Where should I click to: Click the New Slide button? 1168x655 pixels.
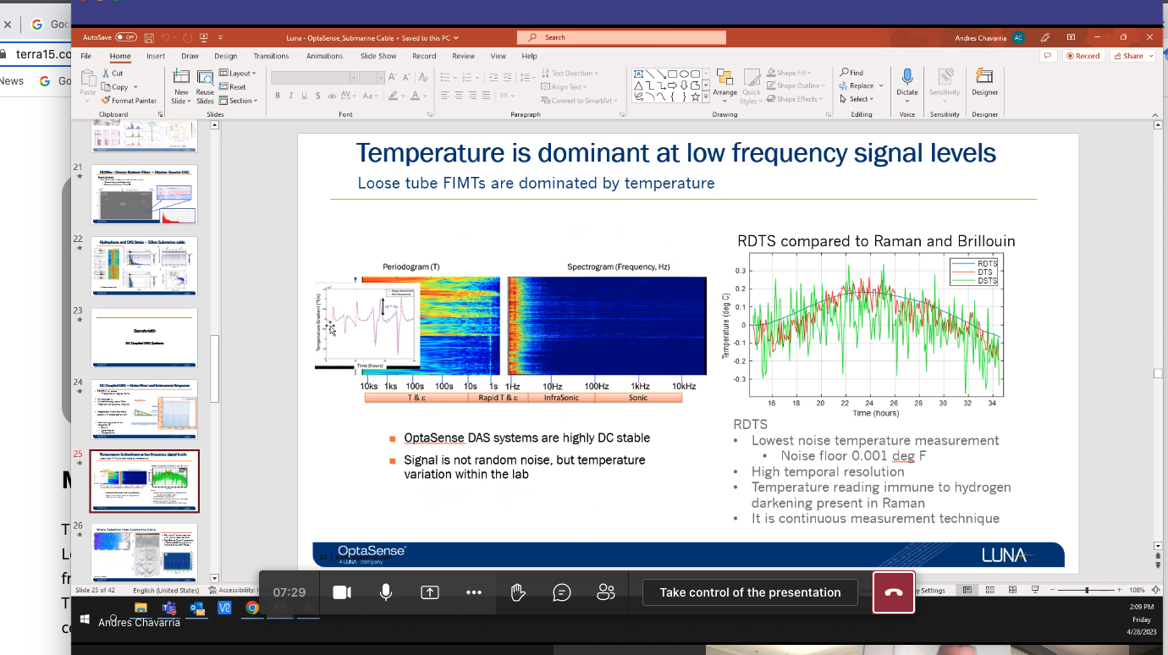tap(181, 86)
